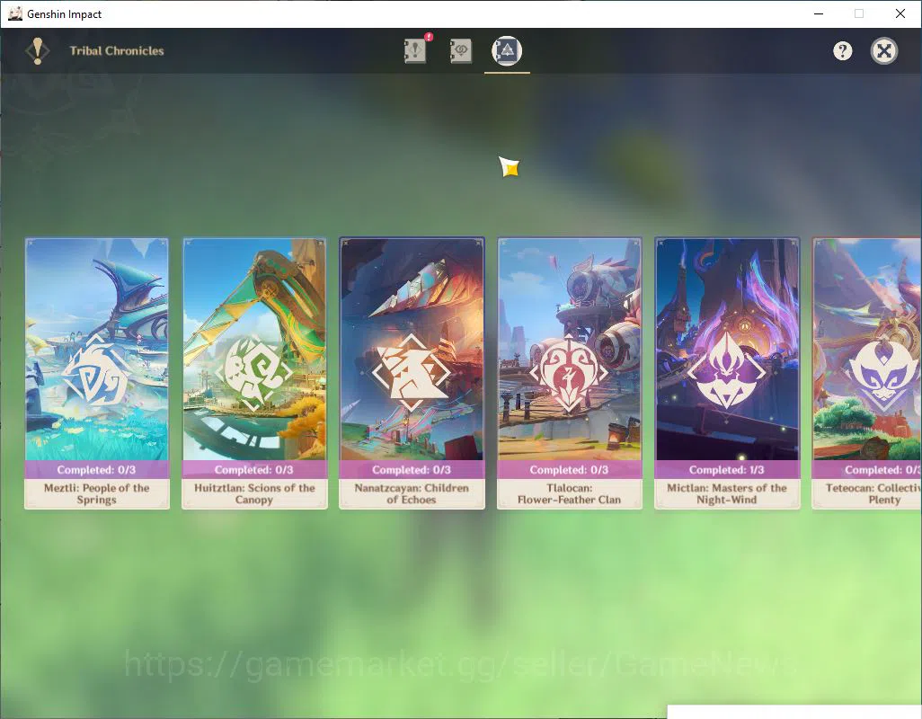Select the highlighted Tribal Chronicles tab icon

tap(507, 50)
